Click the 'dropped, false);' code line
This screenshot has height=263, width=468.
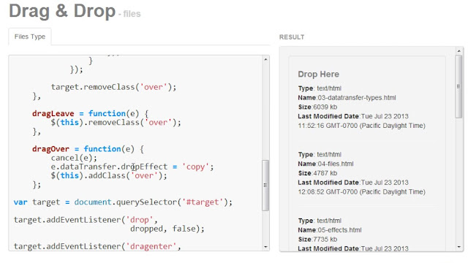point(167,229)
